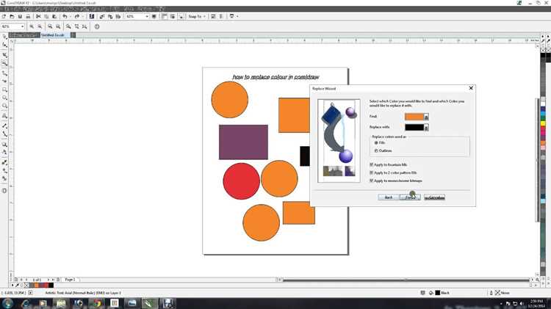Click the Save icon in the toolbar

(20, 16)
